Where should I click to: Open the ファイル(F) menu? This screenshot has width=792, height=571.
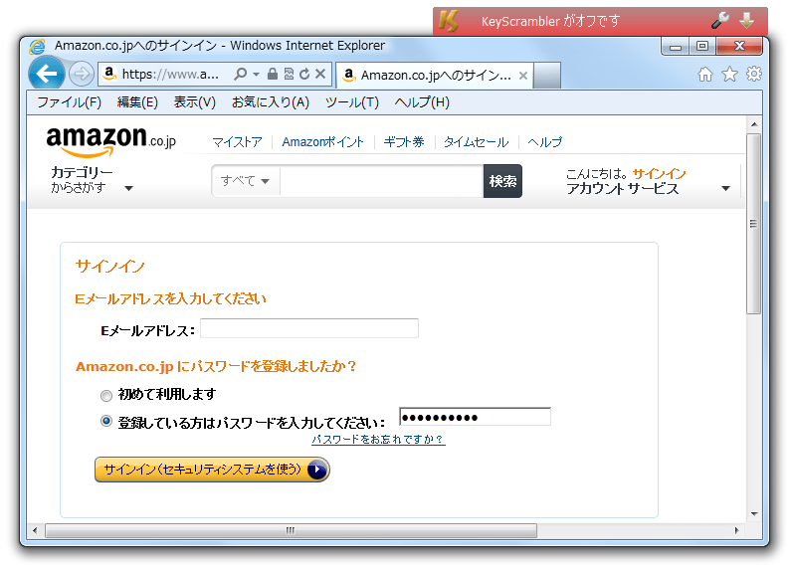click(70, 102)
